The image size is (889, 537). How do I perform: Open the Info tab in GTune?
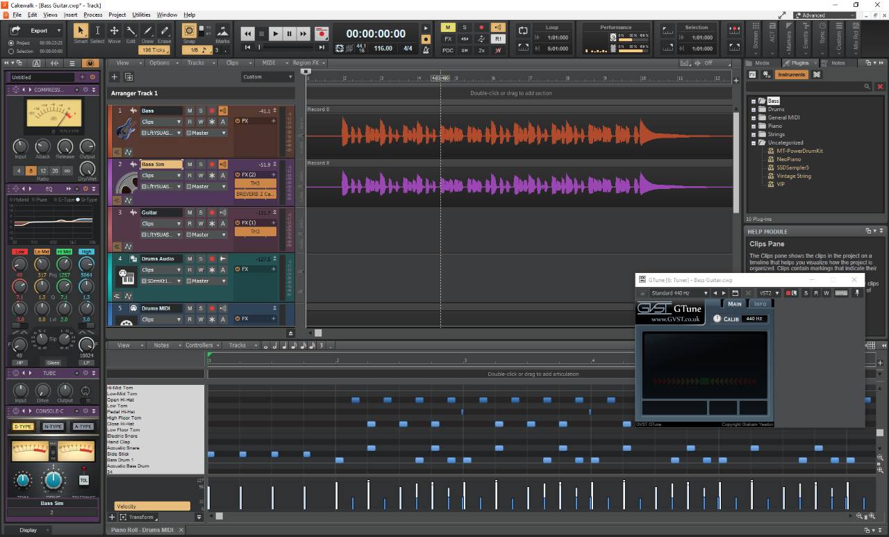pos(761,304)
